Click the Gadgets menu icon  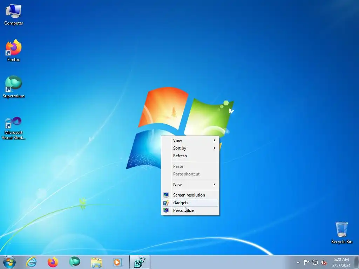click(x=166, y=203)
